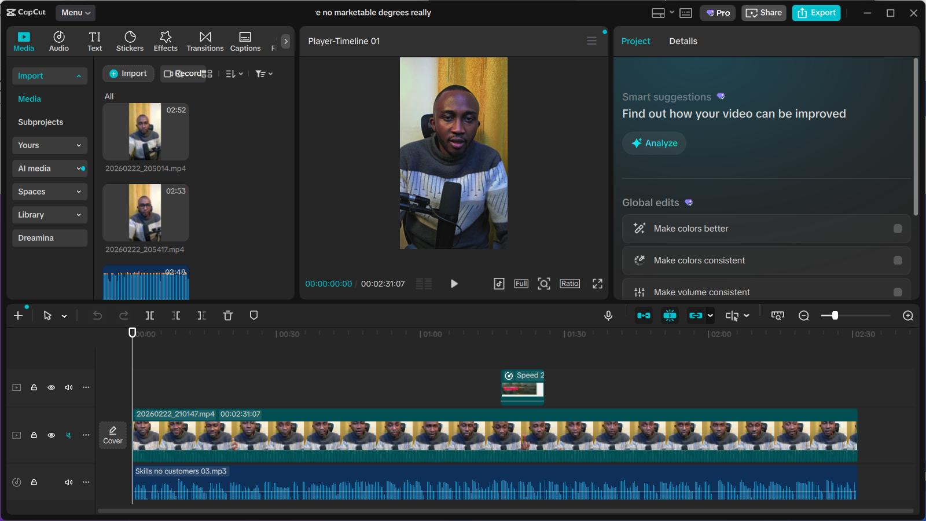Open the Transitions panel
Screen dimensions: 926x521
pyautogui.click(x=205, y=41)
